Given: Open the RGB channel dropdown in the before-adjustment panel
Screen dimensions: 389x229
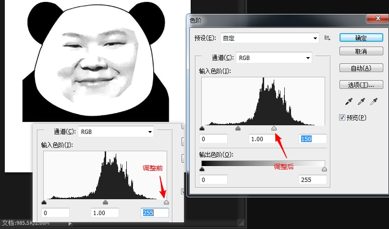Looking at the screenshot, I should coord(116,132).
